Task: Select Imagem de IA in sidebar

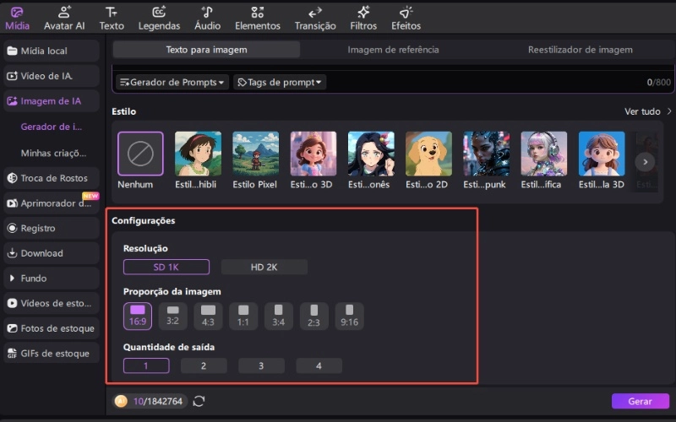Action: [x=52, y=101]
